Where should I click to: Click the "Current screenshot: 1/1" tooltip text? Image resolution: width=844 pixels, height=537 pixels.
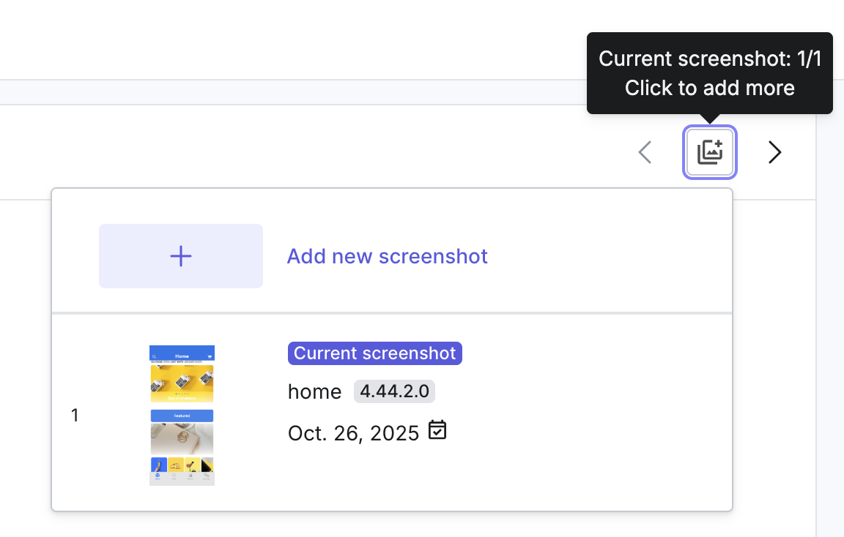pyautogui.click(x=709, y=59)
